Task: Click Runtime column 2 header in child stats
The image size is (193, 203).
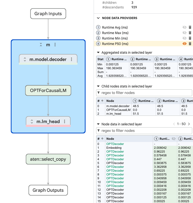Action: coord(169,101)
